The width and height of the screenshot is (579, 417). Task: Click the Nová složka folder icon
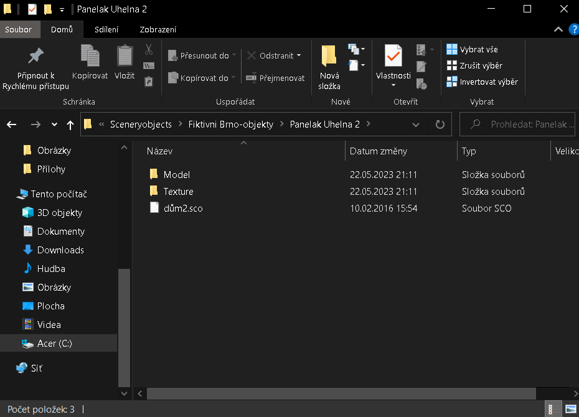pos(329,57)
